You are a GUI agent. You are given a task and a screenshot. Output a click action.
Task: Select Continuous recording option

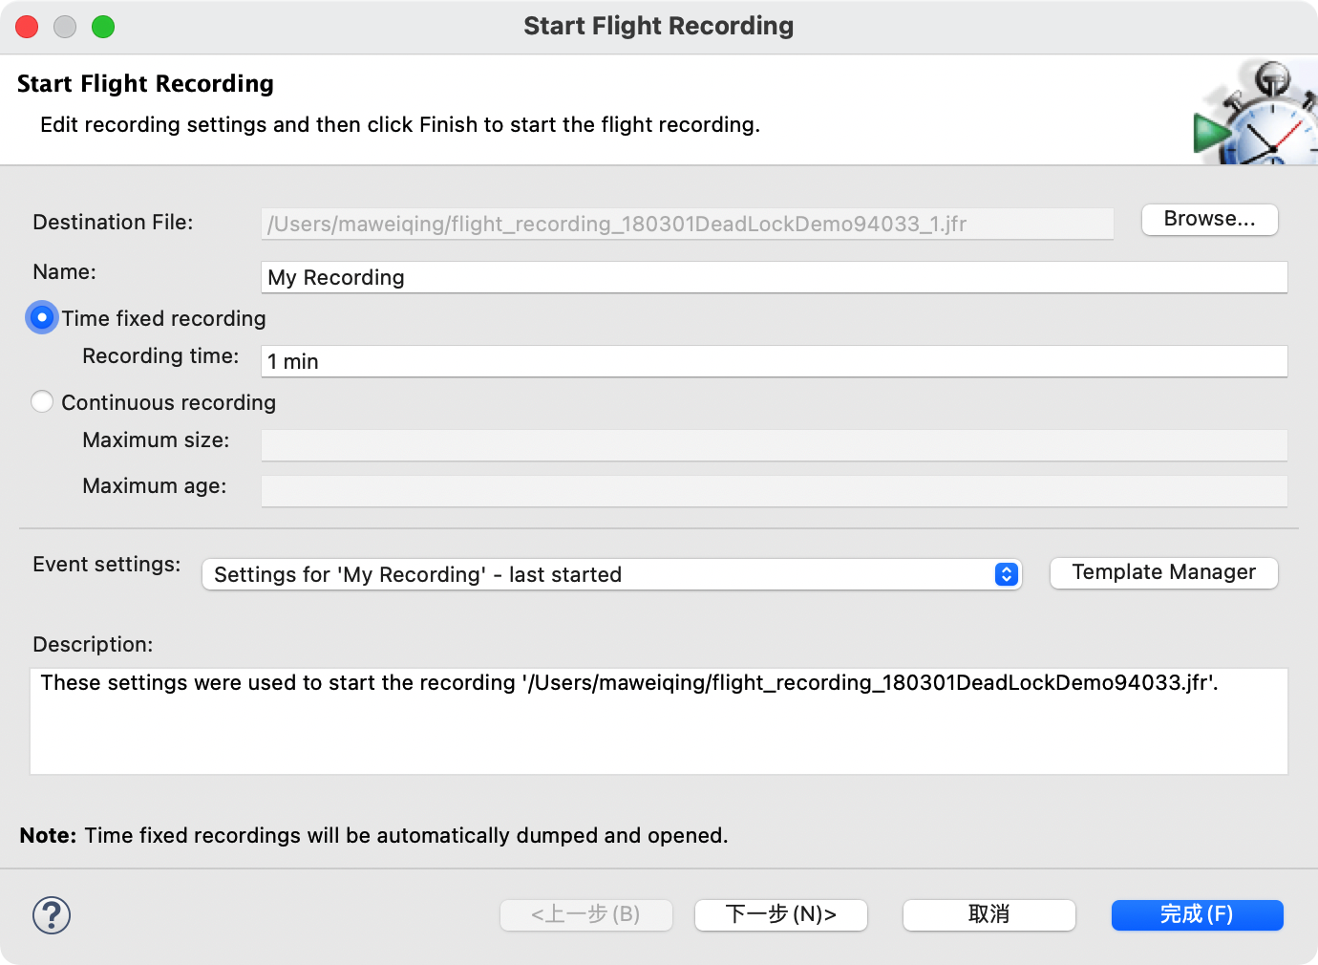tap(42, 402)
